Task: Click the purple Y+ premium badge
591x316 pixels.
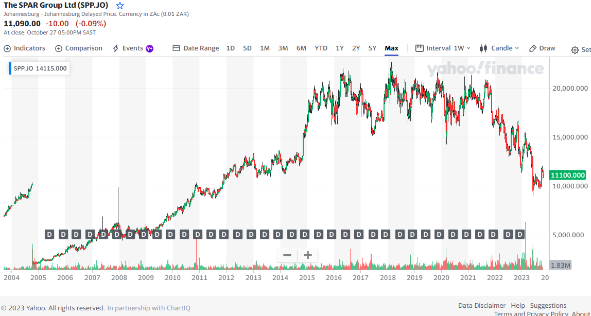Action: point(150,48)
